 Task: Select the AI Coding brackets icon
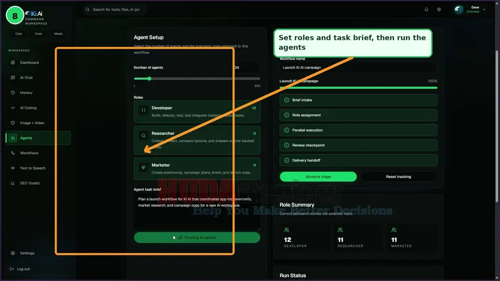click(13, 108)
